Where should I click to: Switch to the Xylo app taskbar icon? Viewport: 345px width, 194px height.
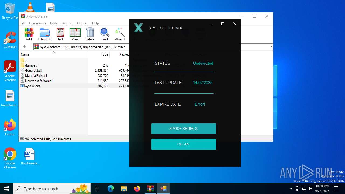[164, 189]
